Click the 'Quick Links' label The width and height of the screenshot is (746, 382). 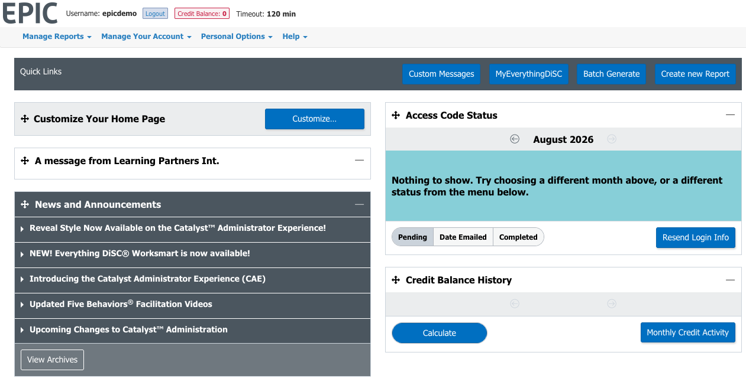[41, 71]
